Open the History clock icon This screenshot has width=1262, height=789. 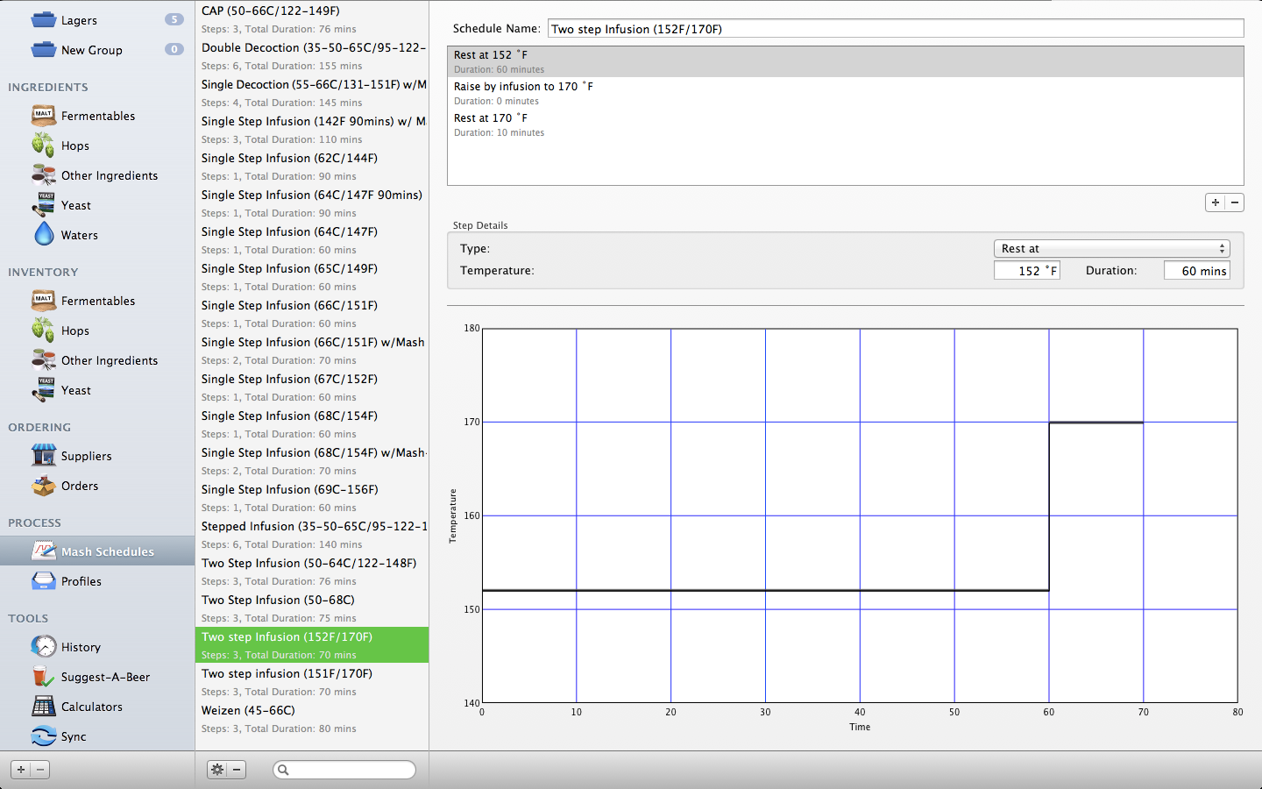pos(44,646)
